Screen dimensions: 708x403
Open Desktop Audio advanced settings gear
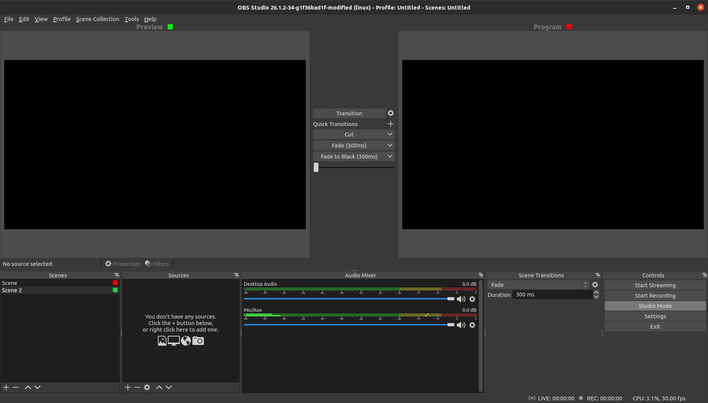coord(472,299)
